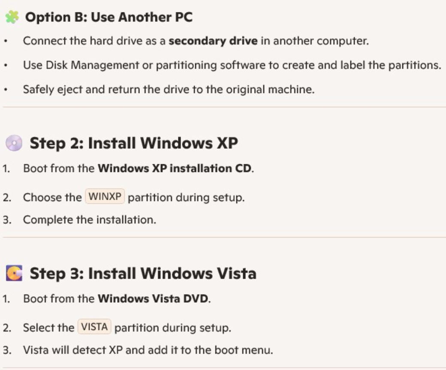Click the "Vista will detect XP" line
The height and width of the screenshot is (370, 446).
[148, 350]
